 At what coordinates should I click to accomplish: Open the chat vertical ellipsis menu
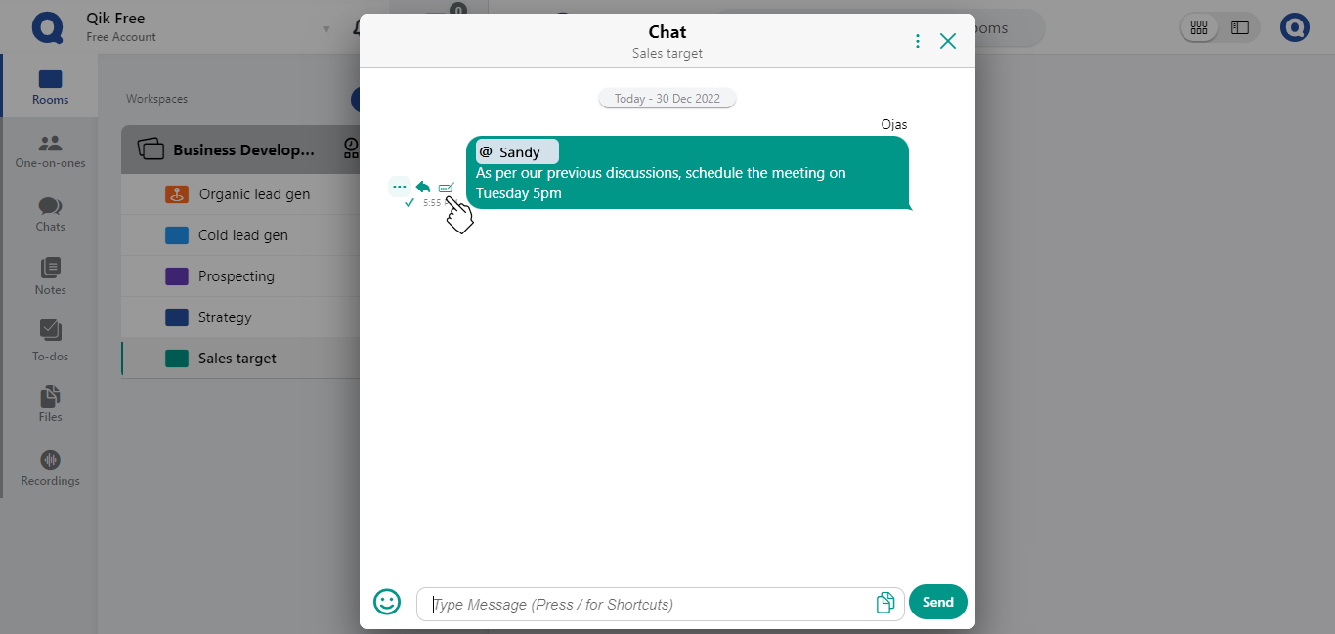917,41
